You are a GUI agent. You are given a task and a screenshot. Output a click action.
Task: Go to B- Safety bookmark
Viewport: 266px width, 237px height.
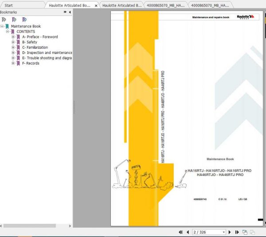(x=30, y=42)
